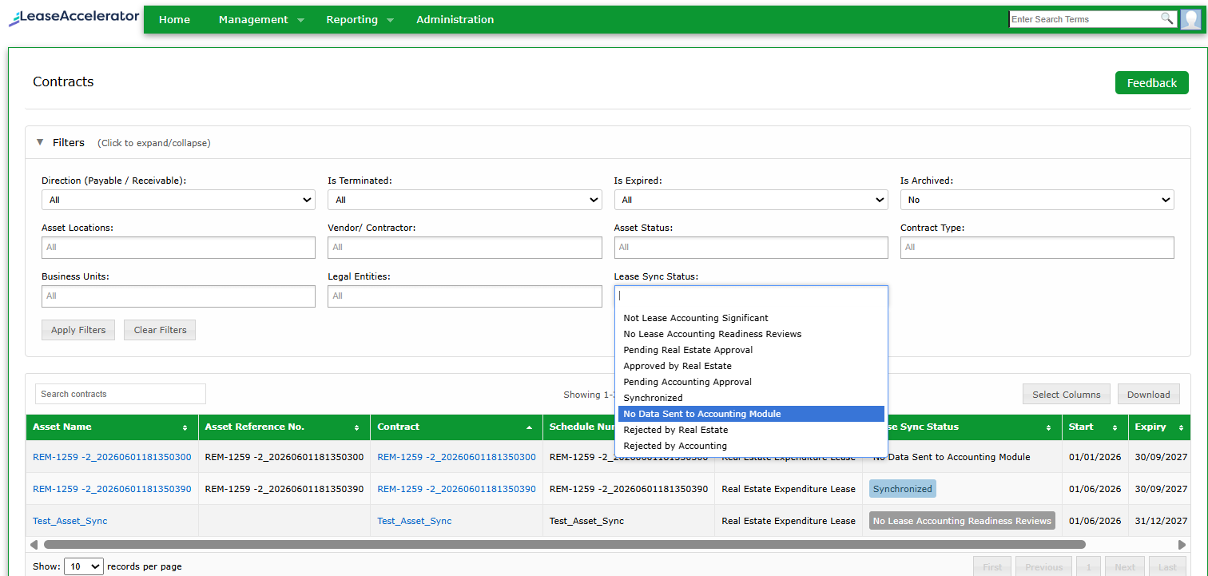
Task: Click table scroll right arrow
Action: (1182, 545)
